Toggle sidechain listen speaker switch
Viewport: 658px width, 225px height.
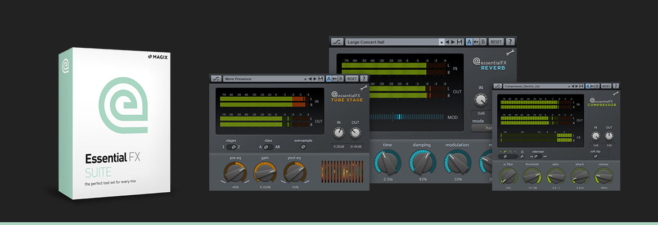[522, 156]
